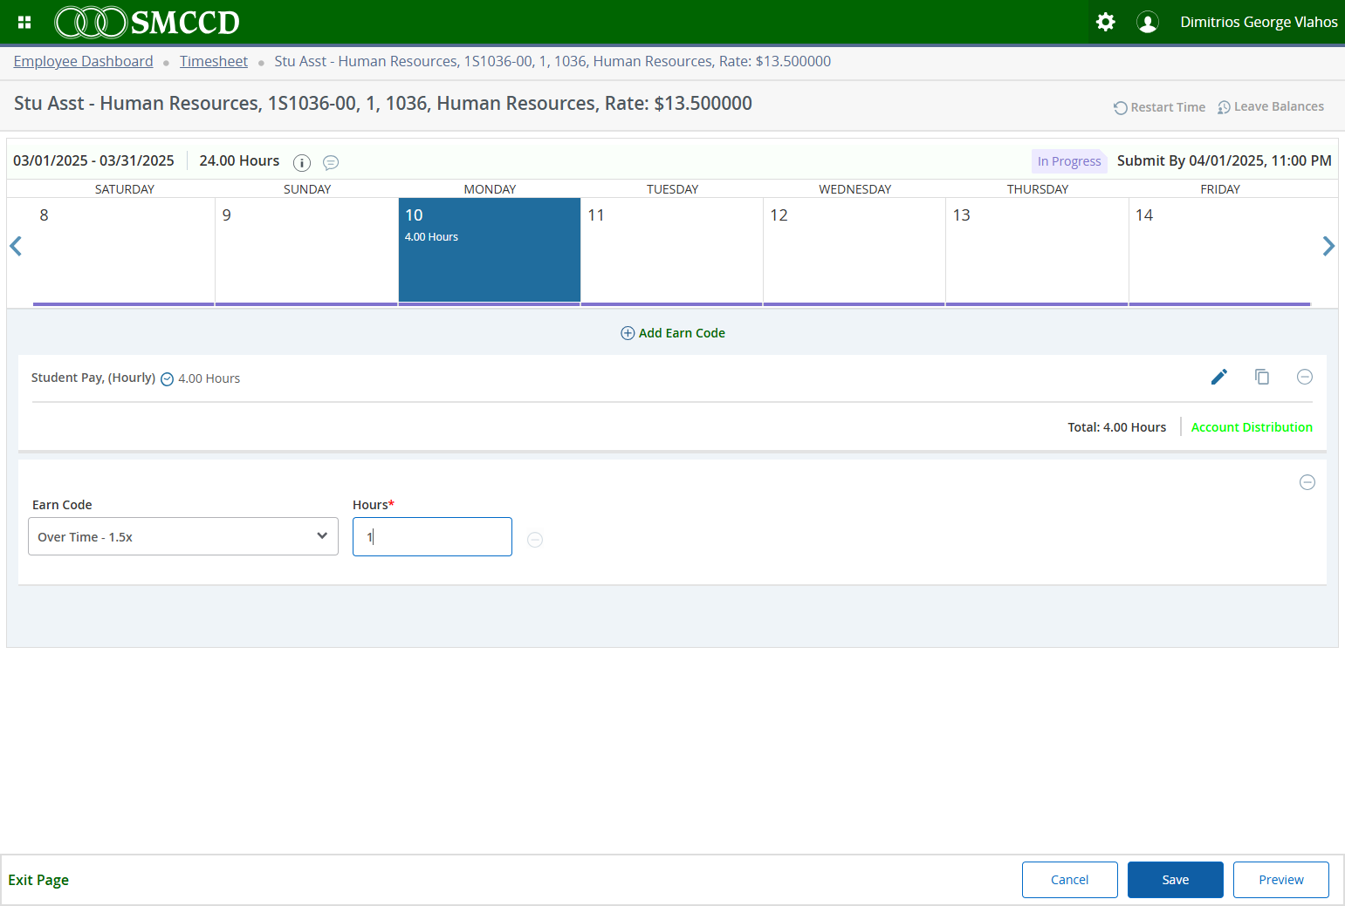
Task: Remove the Student Pay entry row
Action: point(1305,377)
